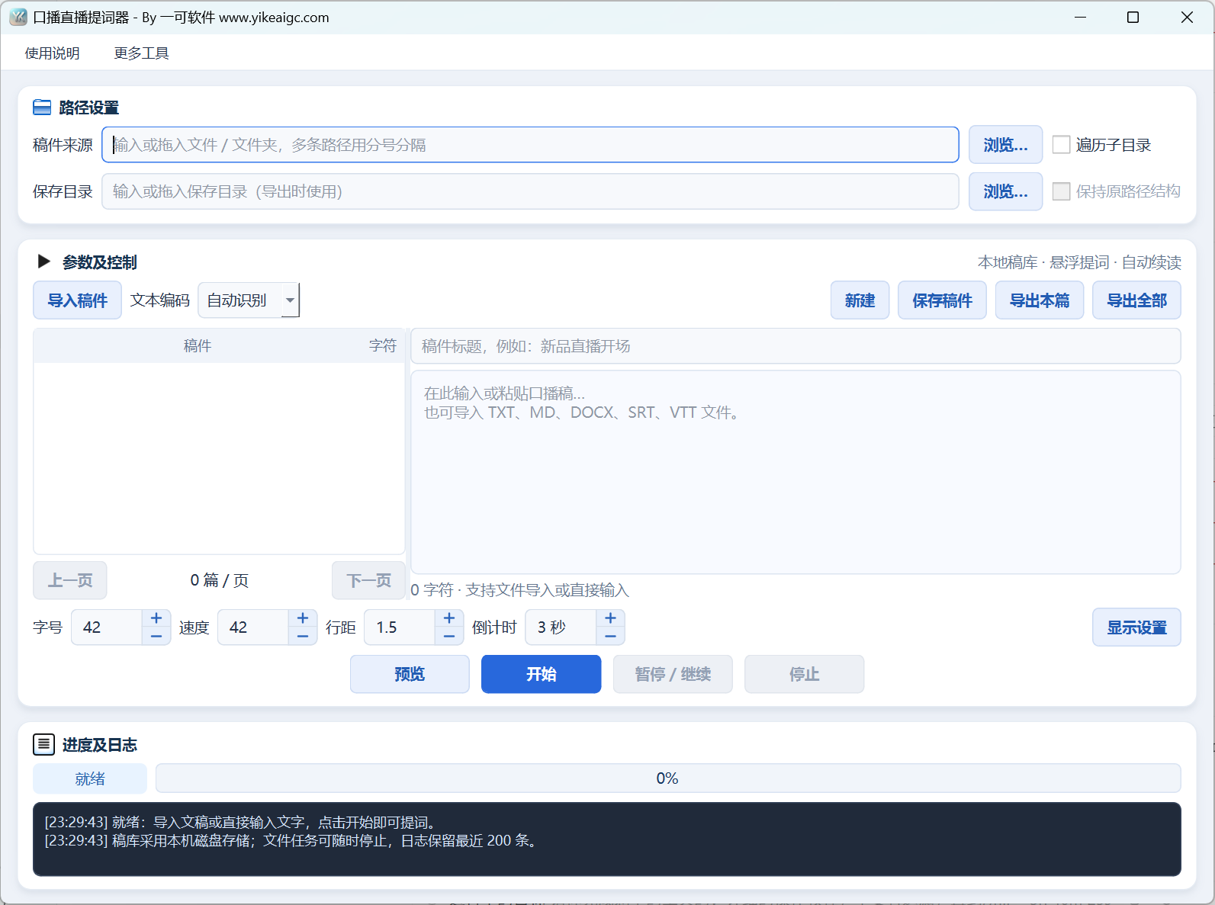Increase speed value with plus icon
The image size is (1215, 905).
click(303, 618)
